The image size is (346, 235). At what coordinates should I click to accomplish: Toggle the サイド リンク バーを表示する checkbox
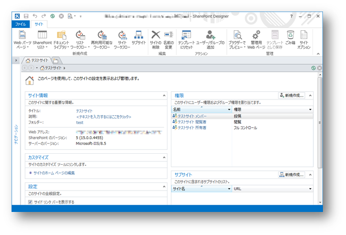click(x=30, y=202)
